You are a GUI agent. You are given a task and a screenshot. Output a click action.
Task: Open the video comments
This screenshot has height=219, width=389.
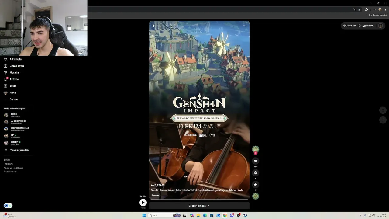256,173
